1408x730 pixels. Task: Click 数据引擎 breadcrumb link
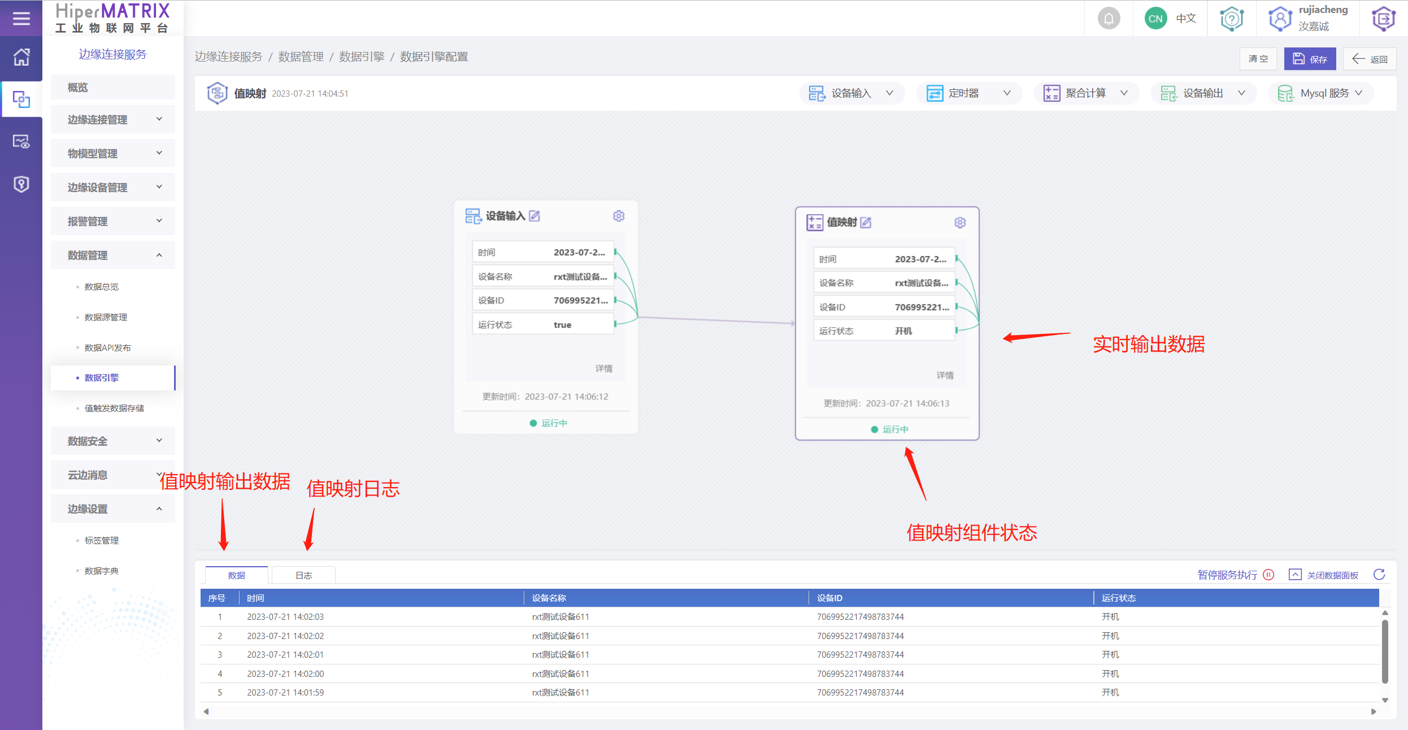362,57
